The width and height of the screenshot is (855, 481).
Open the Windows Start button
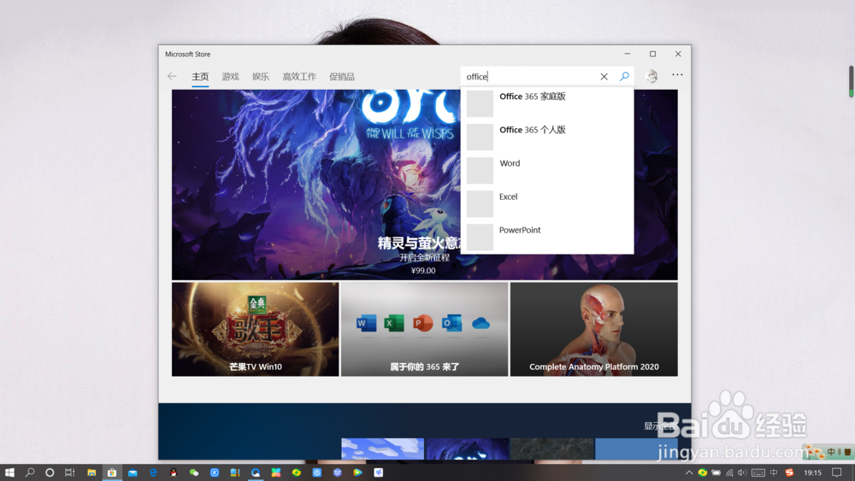click(x=9, y=472)
